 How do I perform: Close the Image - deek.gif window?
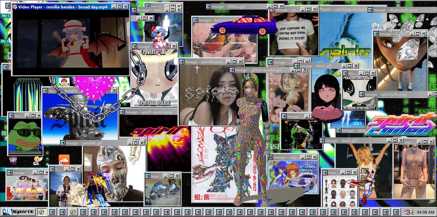point(401,141)
